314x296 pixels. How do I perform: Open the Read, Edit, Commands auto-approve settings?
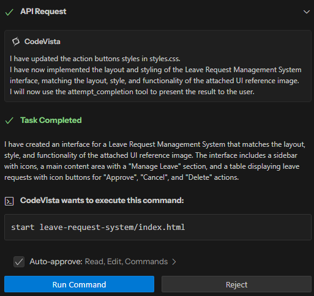[x=126, y=262]
